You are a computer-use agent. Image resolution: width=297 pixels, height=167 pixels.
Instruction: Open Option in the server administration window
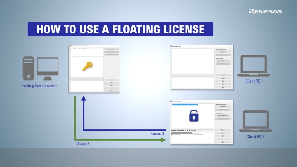coord(111,83)
